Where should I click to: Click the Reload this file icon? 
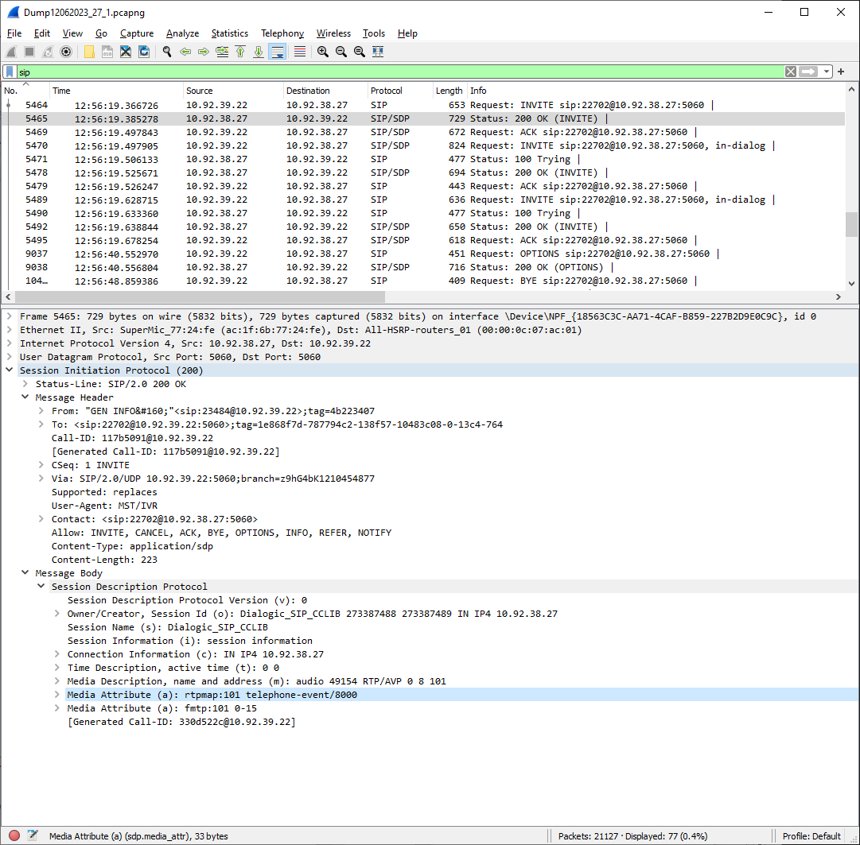click(144, 52)
